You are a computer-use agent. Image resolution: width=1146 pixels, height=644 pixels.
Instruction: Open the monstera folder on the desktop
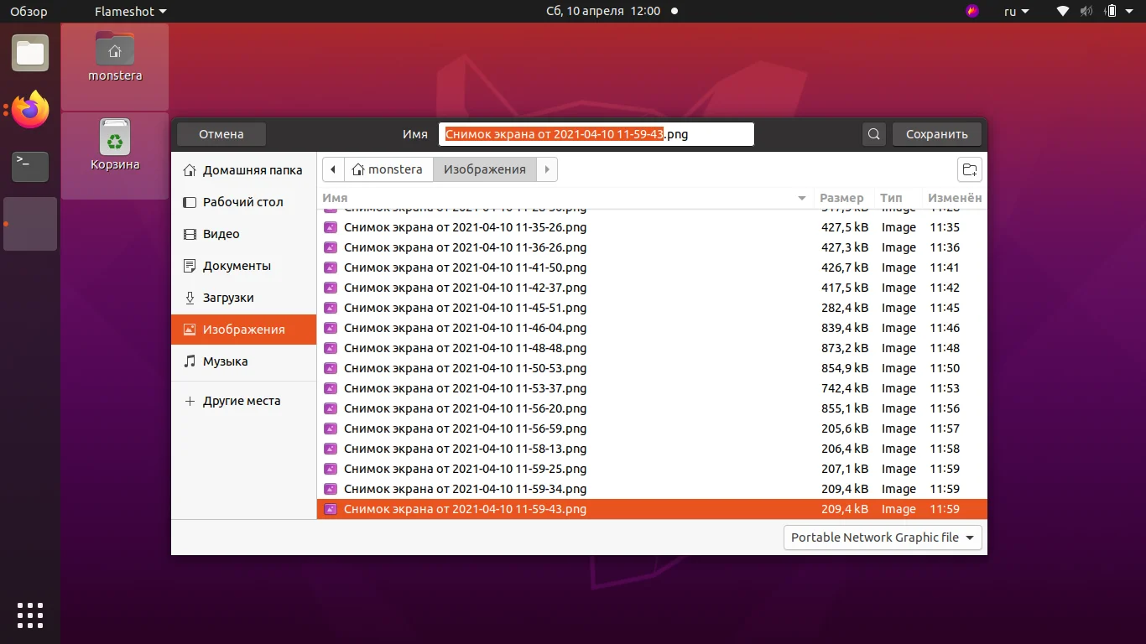114,60
